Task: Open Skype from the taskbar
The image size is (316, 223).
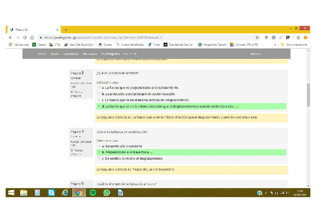Action: 51,192
